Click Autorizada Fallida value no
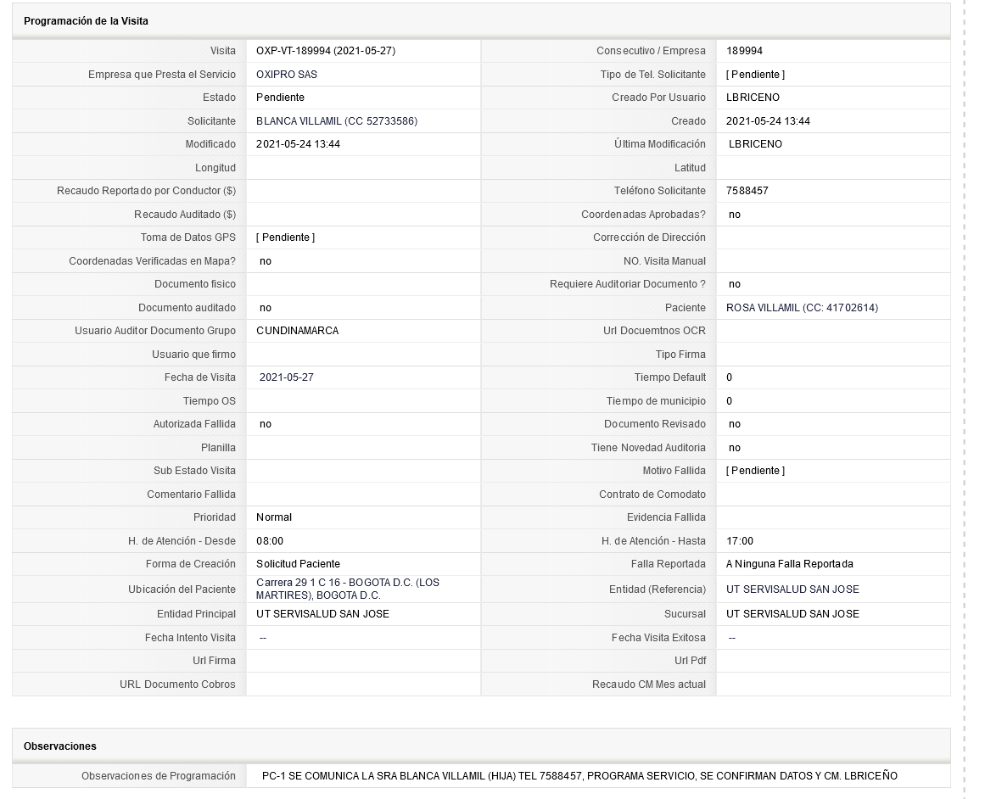This screenshot has height=799, width=985. pyautogui.click(x=266, y=424)
